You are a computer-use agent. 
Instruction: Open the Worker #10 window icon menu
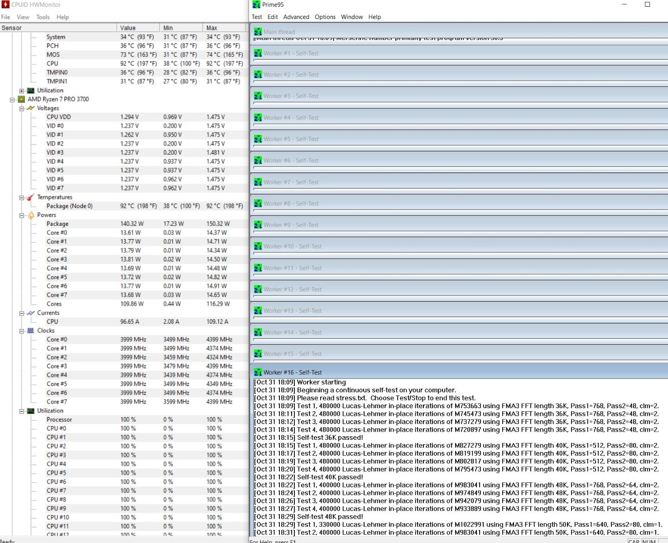point(258,246)
